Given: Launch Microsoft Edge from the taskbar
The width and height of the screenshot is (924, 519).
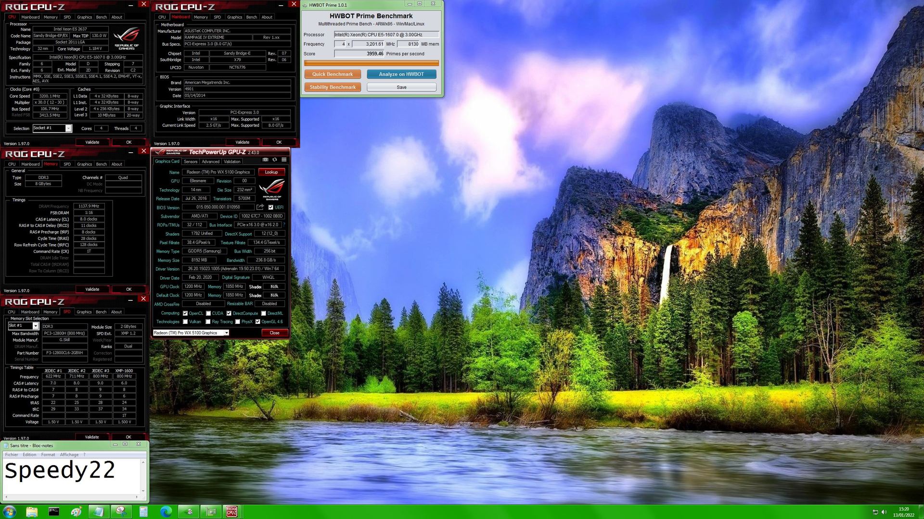Looking at the screenshot, I should 166,512.
